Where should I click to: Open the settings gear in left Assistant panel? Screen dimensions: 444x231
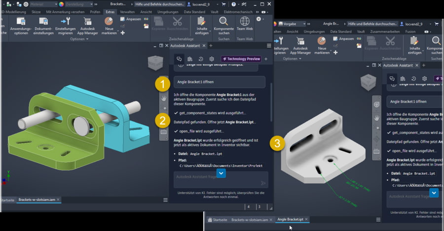tap(212, 59)
